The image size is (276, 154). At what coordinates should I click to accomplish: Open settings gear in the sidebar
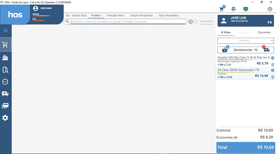(5, 118)
